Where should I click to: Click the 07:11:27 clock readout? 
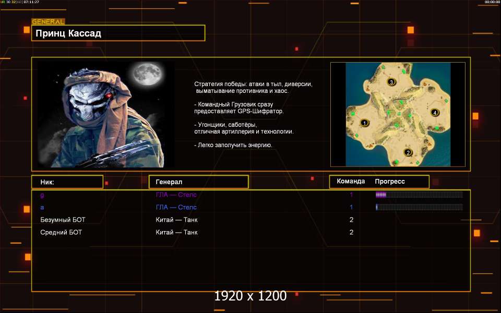pos(31,2)
